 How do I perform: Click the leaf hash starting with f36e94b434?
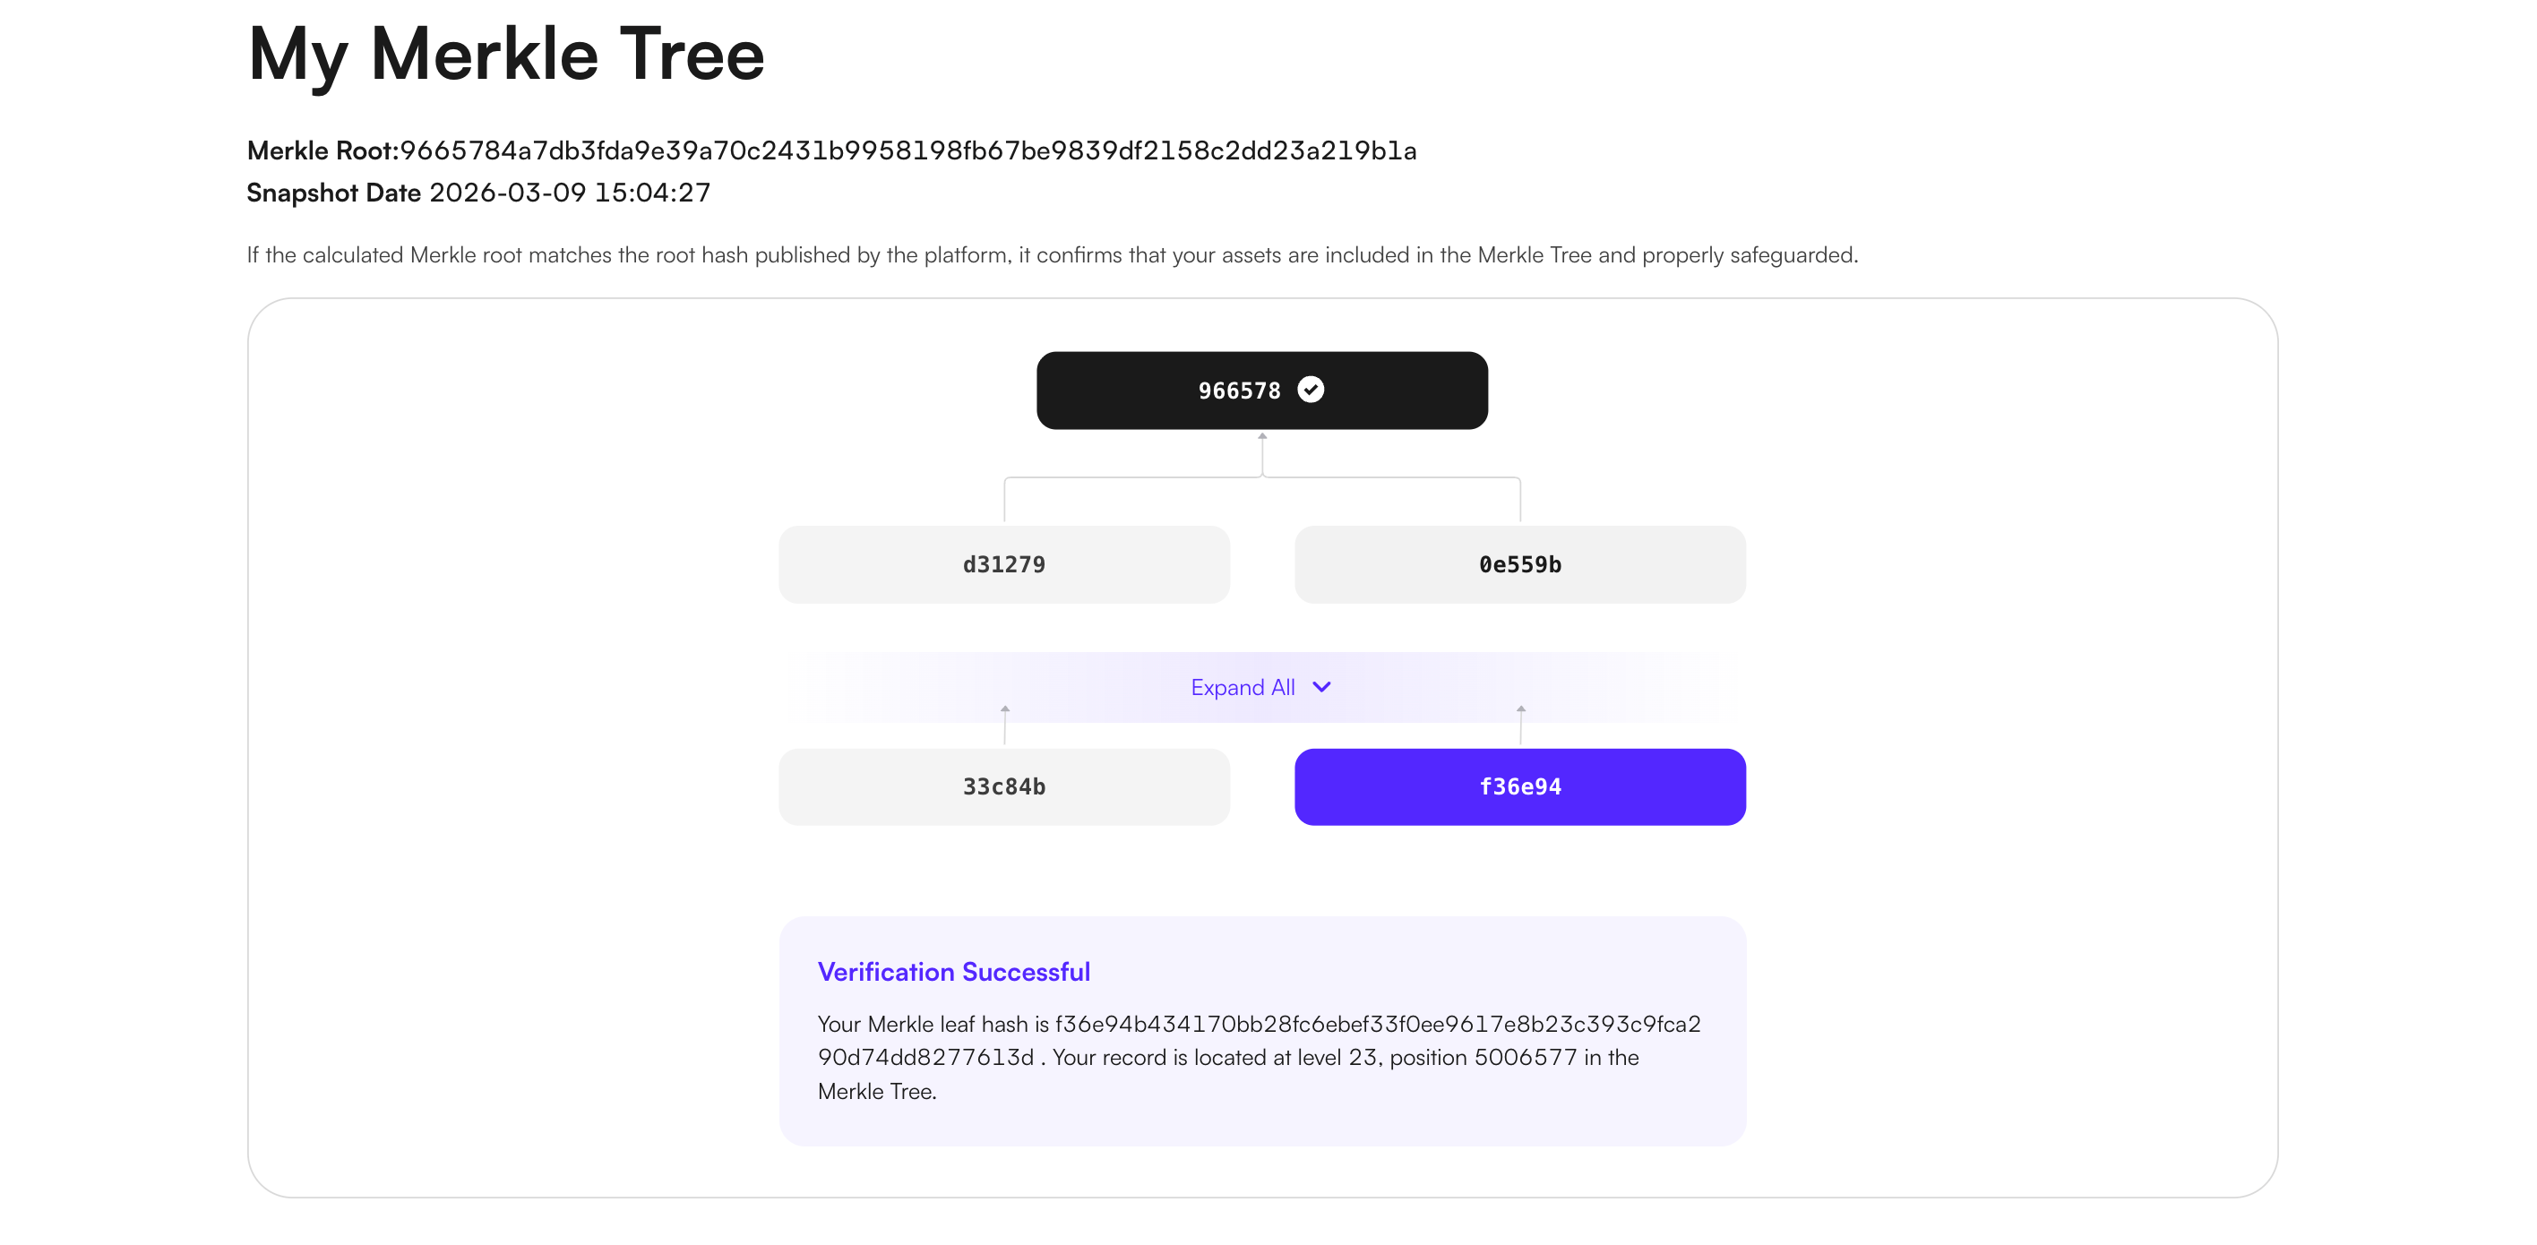1377,1025
